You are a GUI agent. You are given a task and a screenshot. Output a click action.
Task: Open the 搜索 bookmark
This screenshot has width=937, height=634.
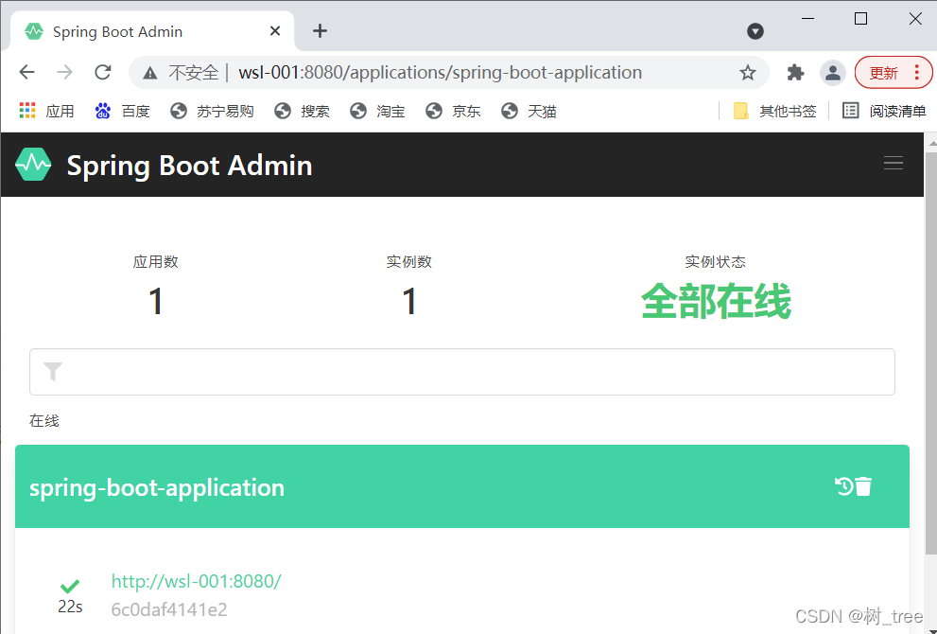pos(302,111)
